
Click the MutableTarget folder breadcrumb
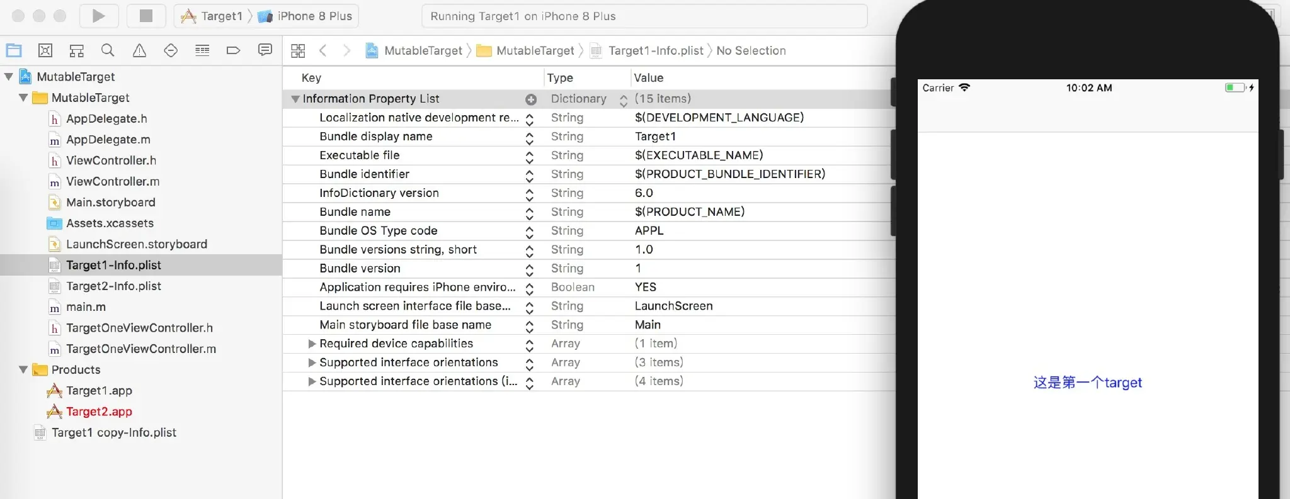pos(526,50)
